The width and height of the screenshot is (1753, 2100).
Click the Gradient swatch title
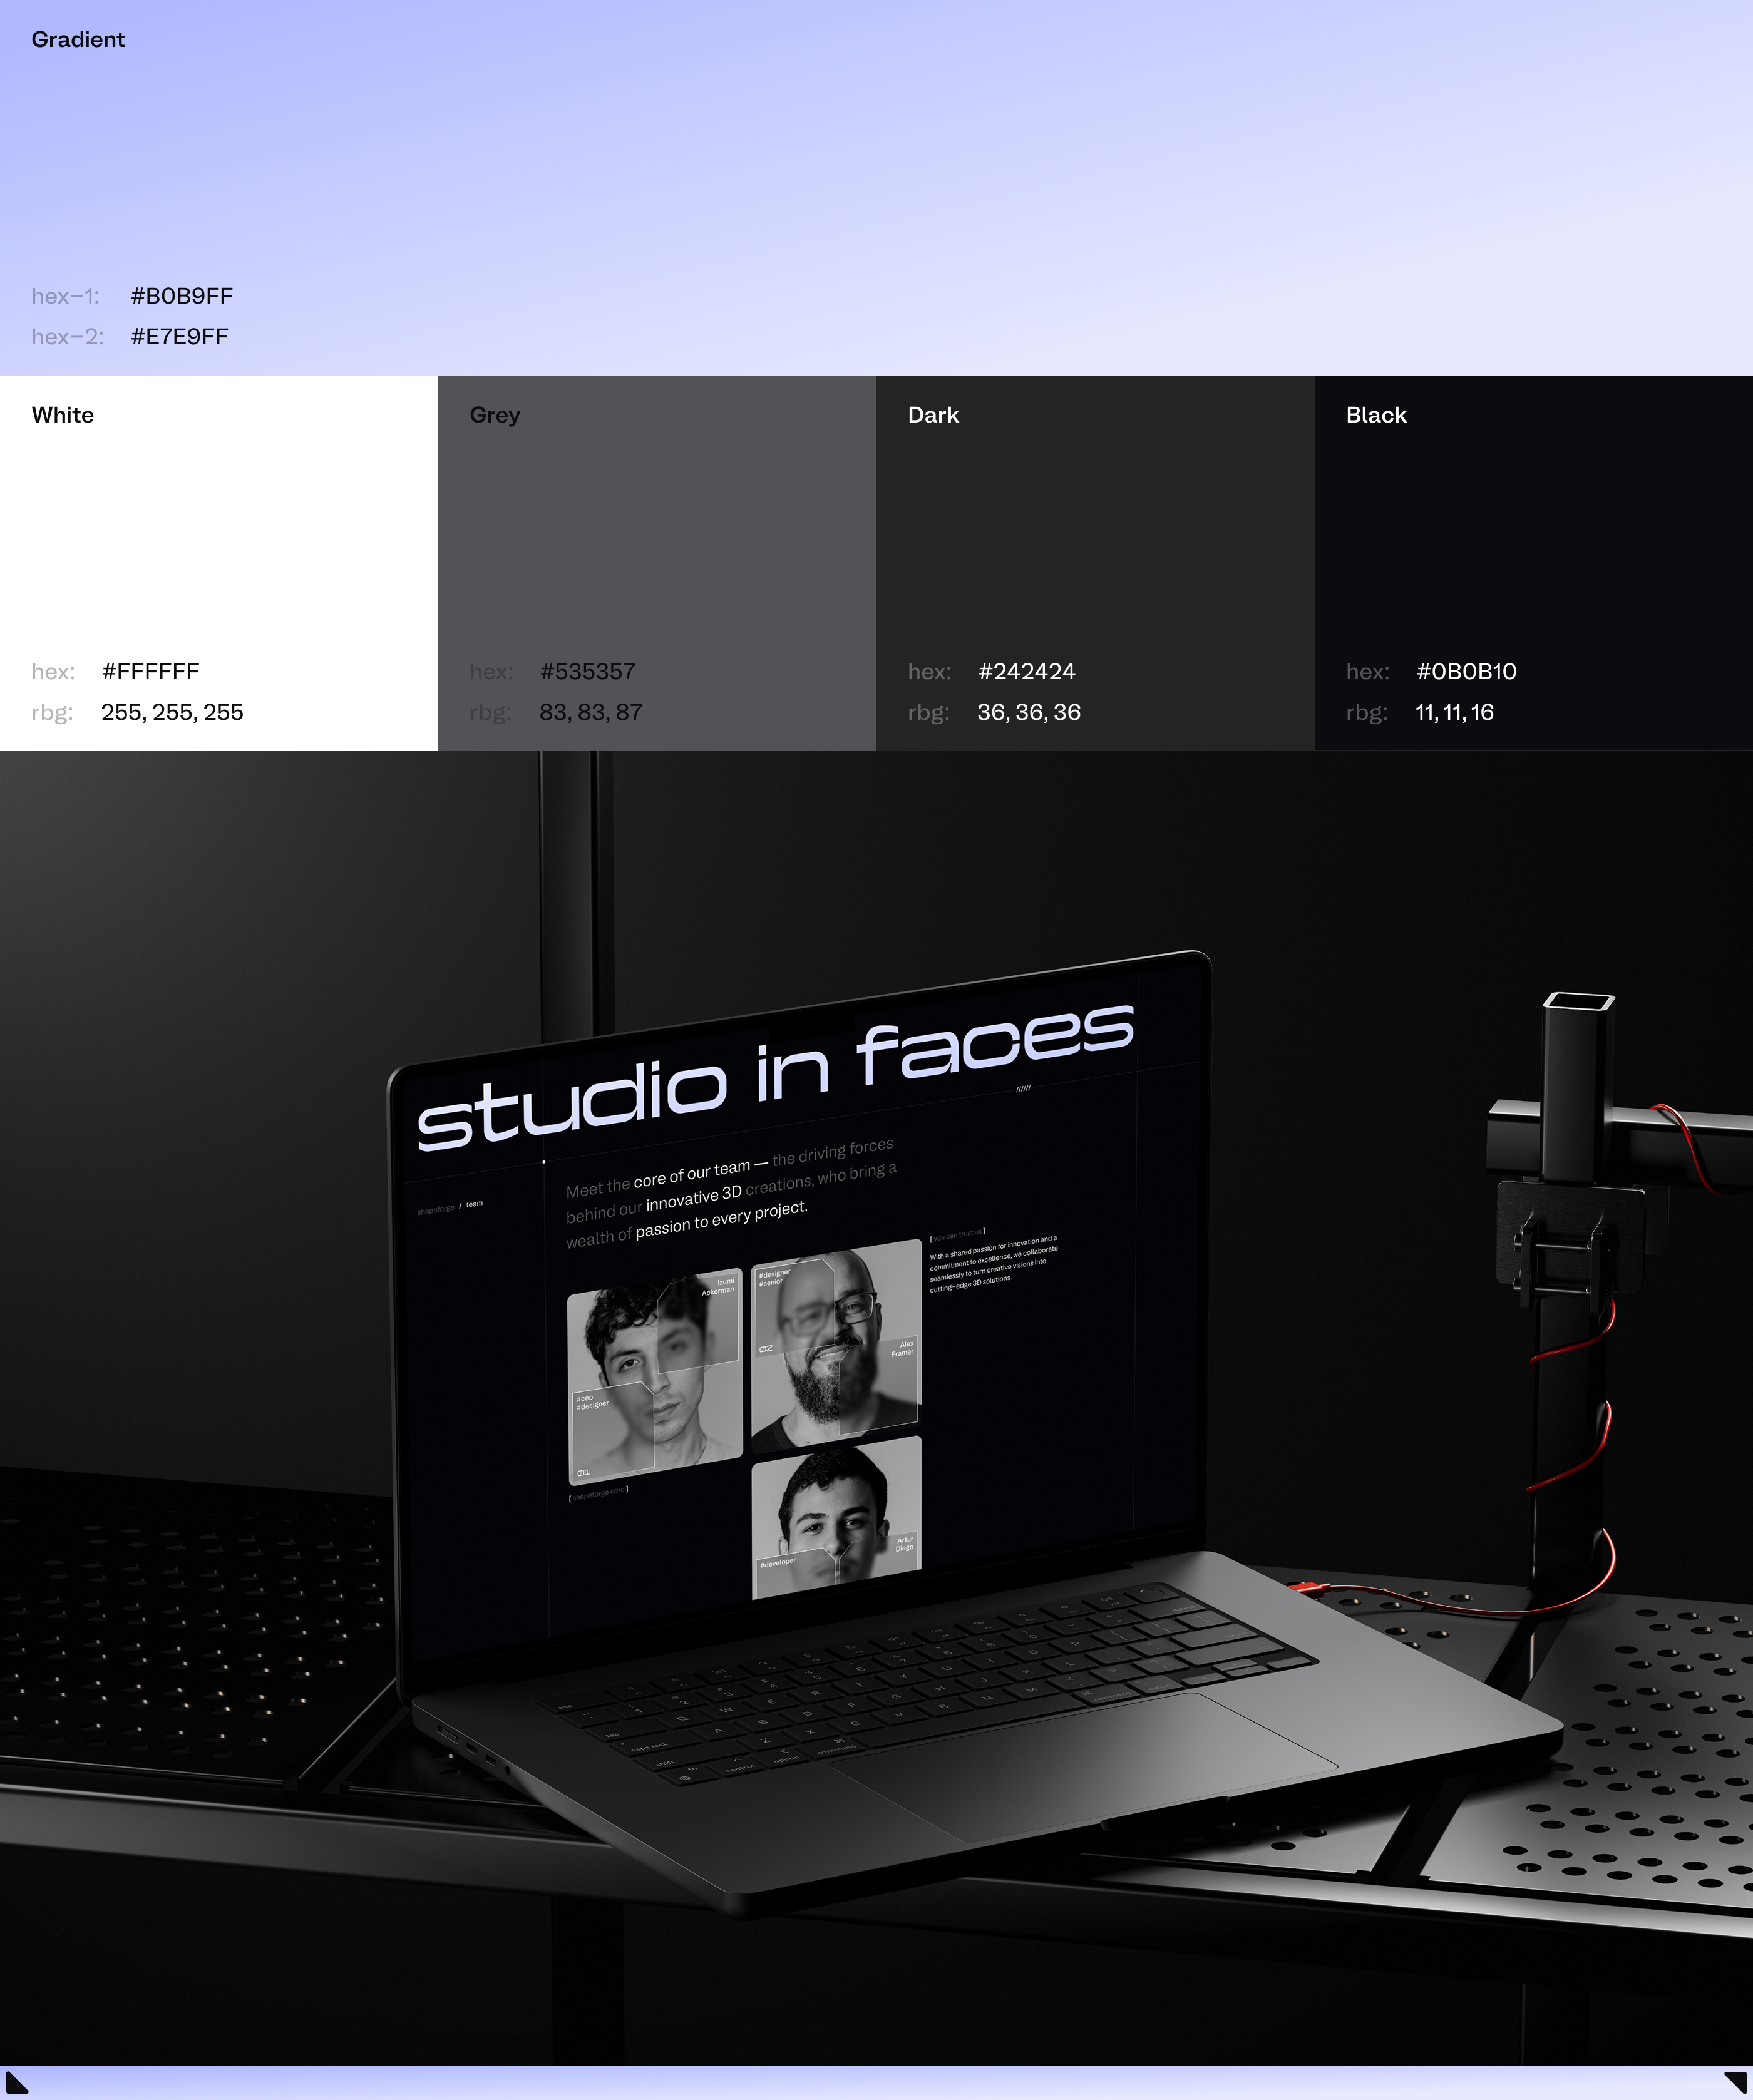(78, 40)
